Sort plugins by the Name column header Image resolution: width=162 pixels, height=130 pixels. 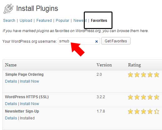(x=11, y=65)
